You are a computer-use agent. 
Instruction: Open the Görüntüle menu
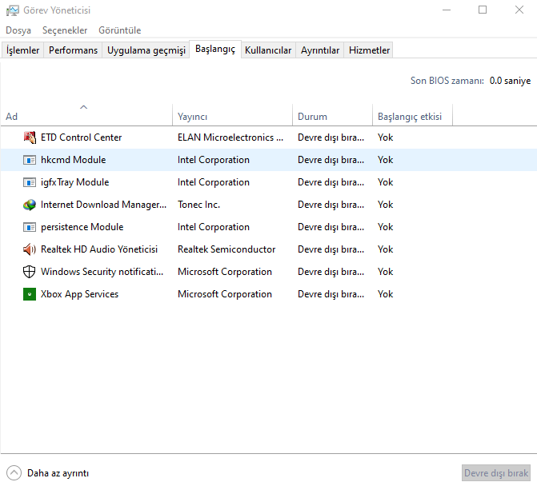(x=120, y=30)
